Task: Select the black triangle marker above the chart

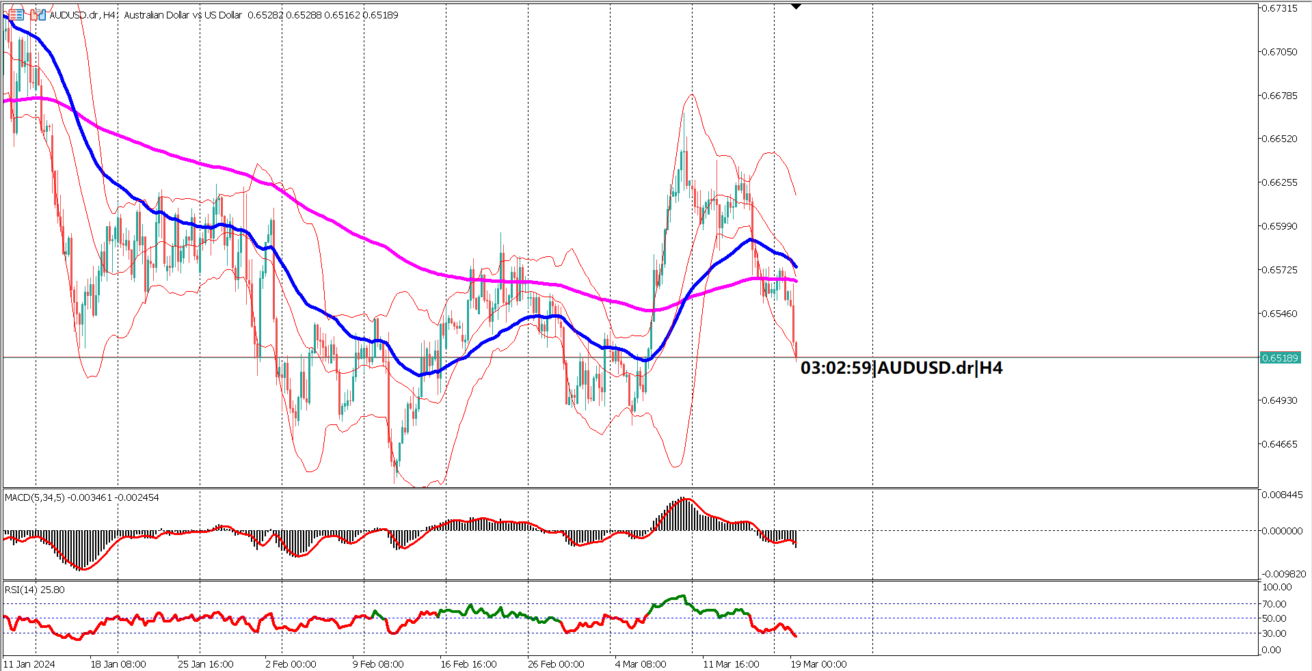Action: coord(795,5)
